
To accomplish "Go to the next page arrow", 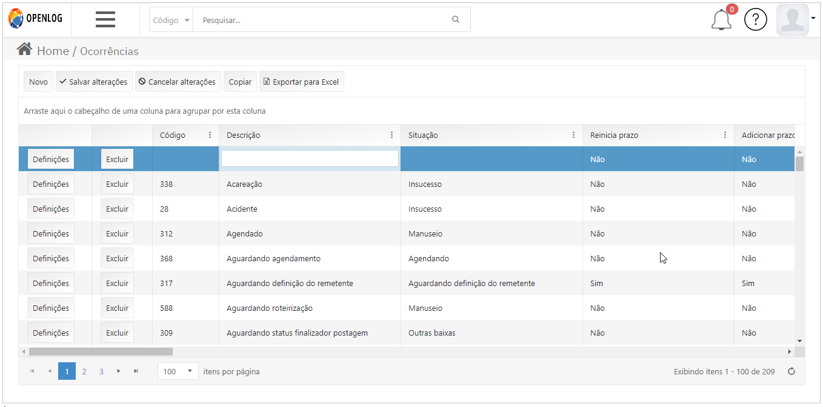I will [119, 371].
